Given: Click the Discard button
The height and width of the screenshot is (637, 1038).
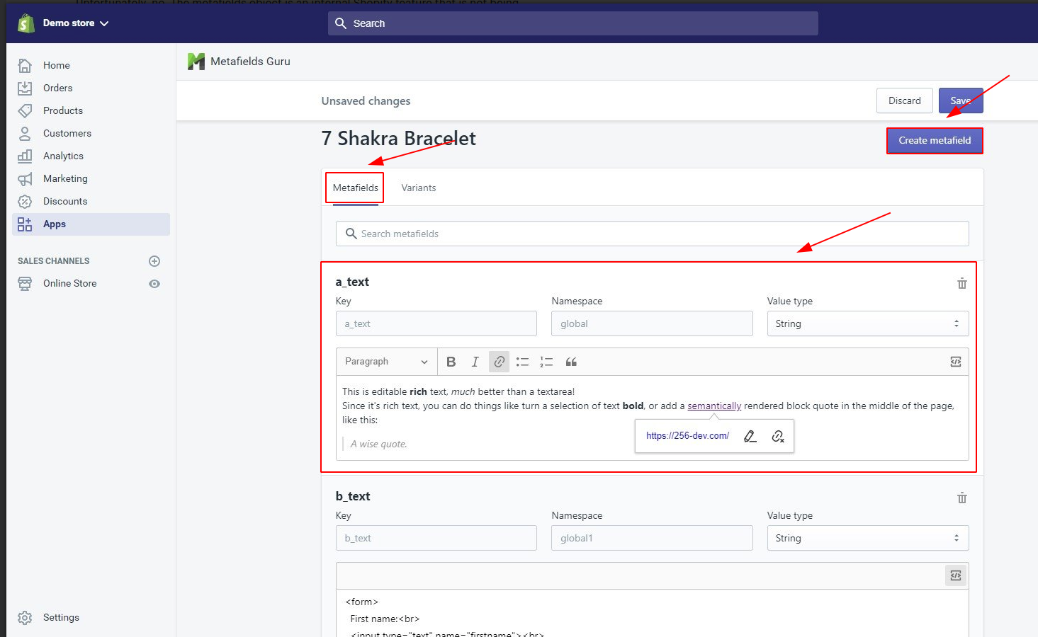Looking at the screenshot, I should (905, 101).
